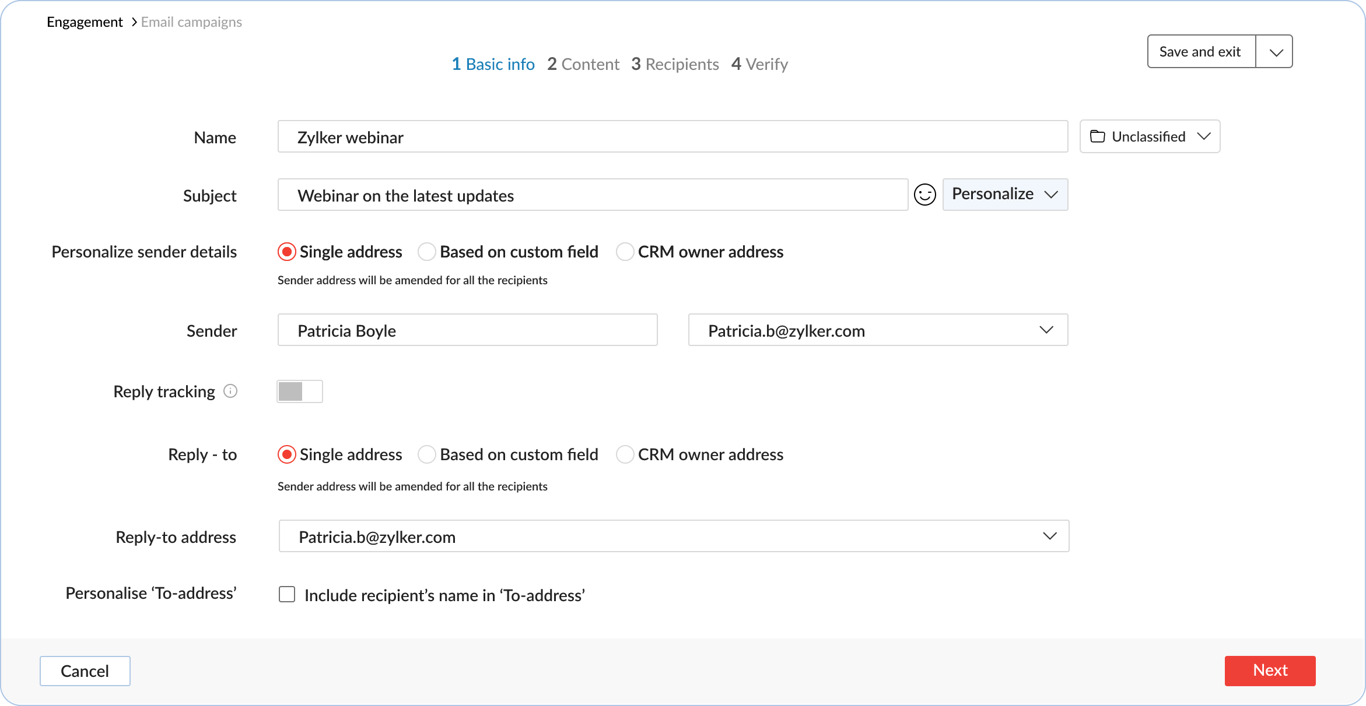Expand the Reply-to address dropdown
Screen dimensions: 1366x706
[1049, 536]
